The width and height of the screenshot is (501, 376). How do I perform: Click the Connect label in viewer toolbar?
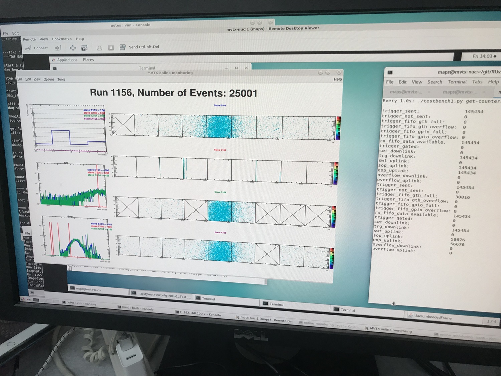pyautogui.click(x=41, y=48)
